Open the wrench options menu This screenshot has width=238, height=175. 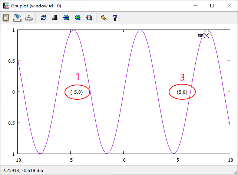tap(103, 18)
